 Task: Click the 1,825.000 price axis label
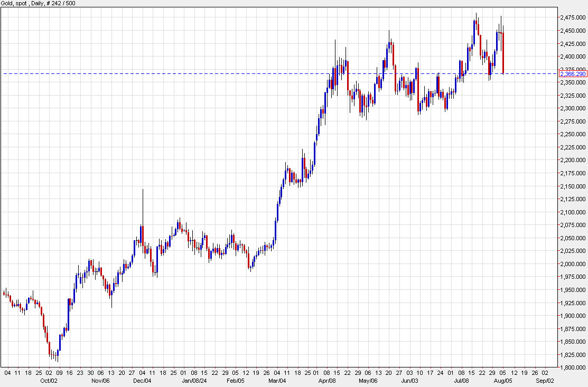pos(573,354)
